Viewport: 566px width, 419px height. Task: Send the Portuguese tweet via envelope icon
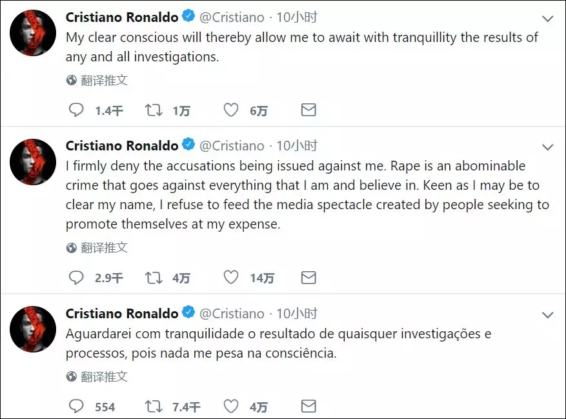click(x=308, y=406)
